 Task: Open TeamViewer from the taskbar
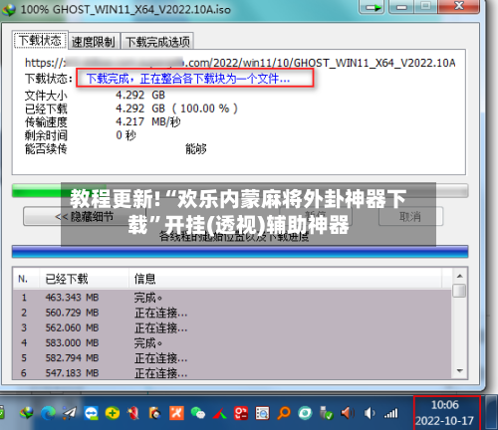(91, 413)
